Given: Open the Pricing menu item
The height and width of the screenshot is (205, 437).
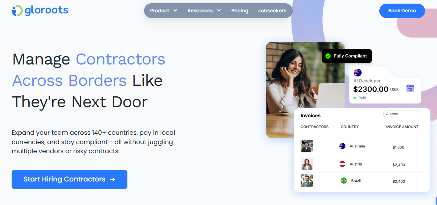Looking at the screenshot, I should 240,11.
